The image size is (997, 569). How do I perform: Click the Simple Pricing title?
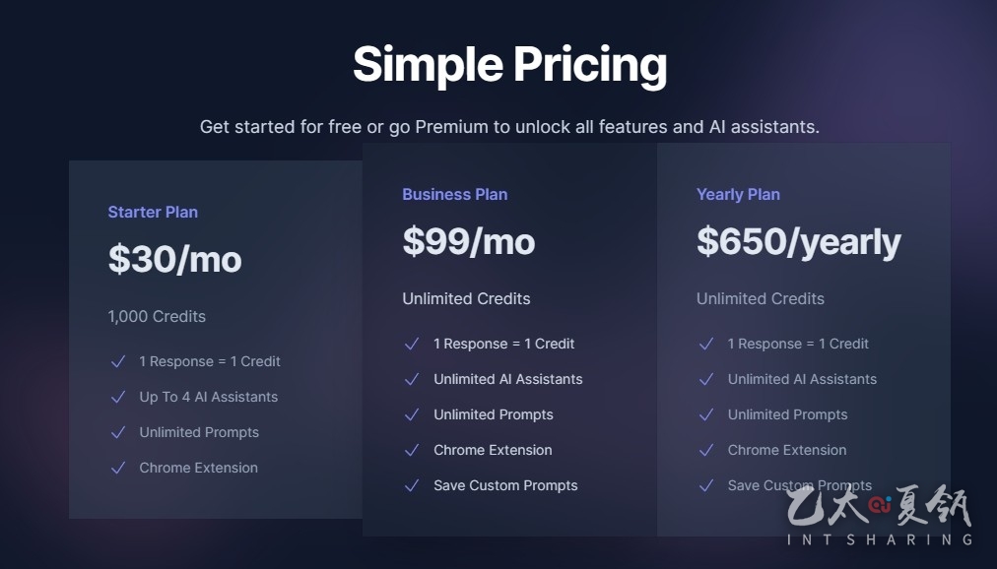tap(510, 65)
